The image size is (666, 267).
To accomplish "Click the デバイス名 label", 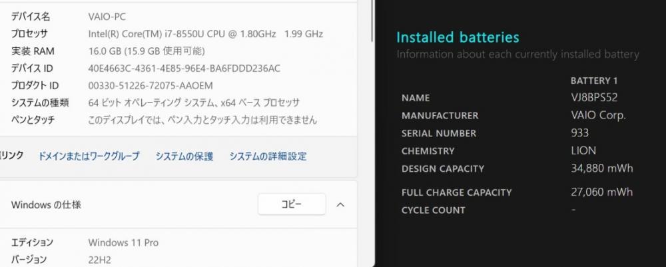I will point(31,17).
